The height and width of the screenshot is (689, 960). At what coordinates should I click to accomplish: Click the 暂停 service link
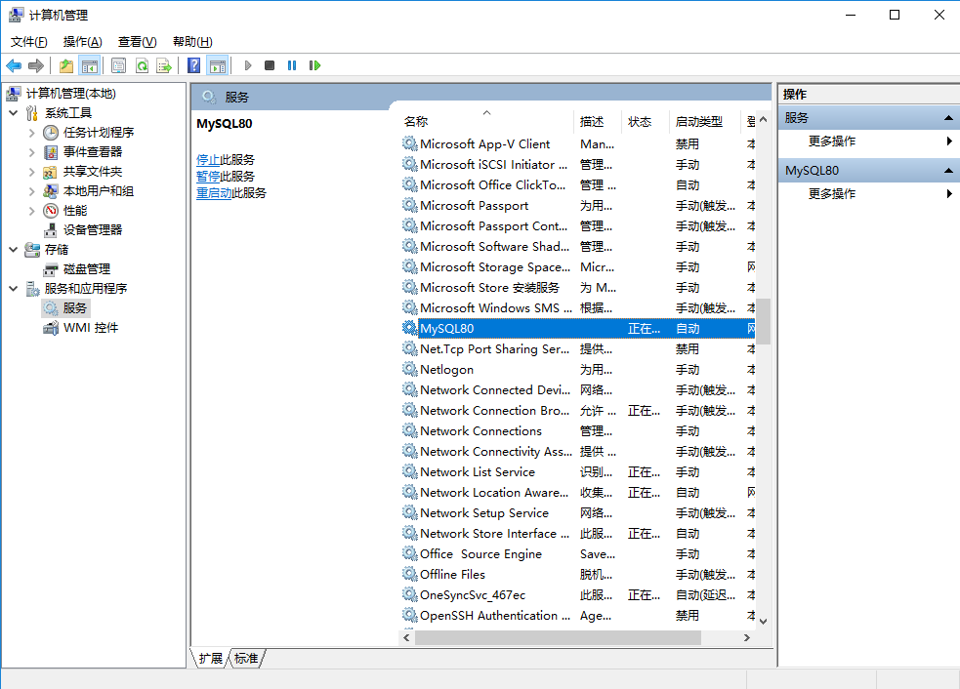[x=208, y=177]
